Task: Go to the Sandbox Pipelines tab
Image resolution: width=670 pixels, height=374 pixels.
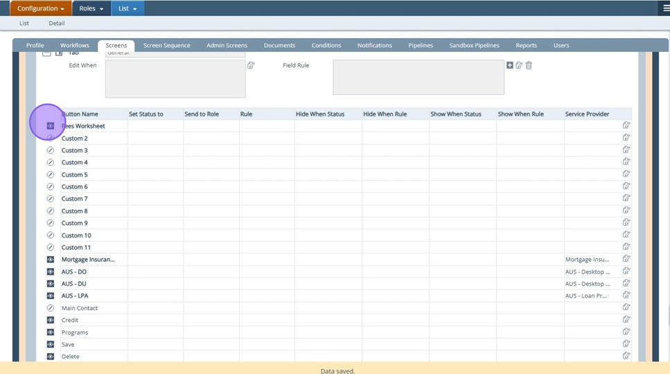Action: pos(474,46)
